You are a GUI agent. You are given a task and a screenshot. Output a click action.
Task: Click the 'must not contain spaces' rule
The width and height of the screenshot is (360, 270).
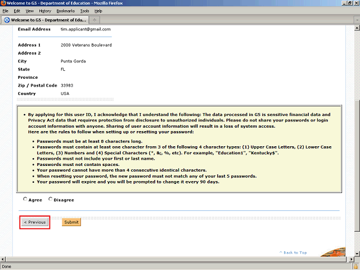pos(78,165)
